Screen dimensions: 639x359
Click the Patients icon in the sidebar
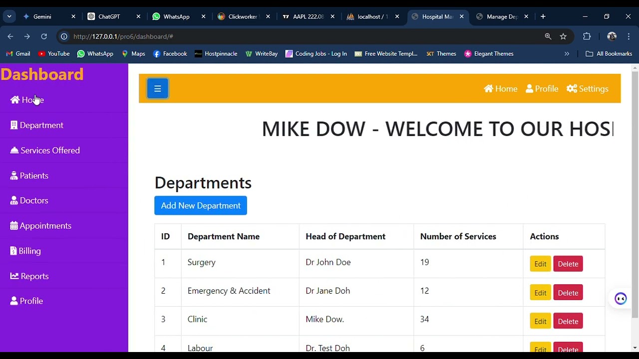pyautogui.click(x=14, y=176)
